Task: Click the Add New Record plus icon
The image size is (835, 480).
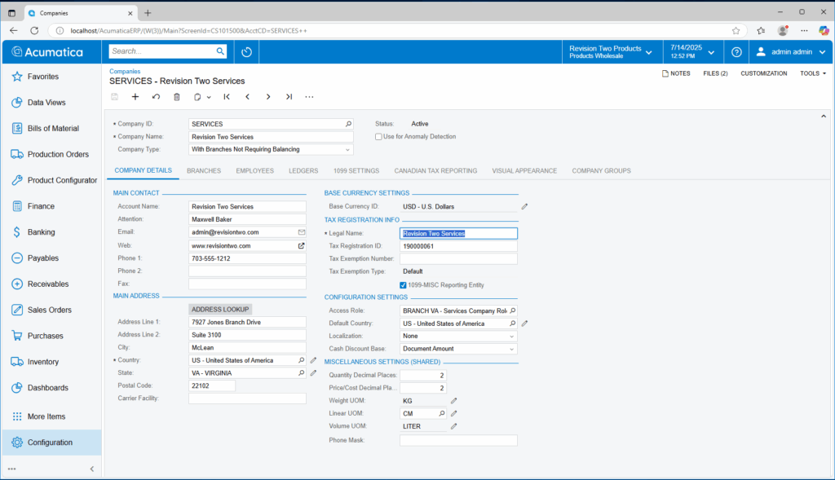Action: point(135,97)
